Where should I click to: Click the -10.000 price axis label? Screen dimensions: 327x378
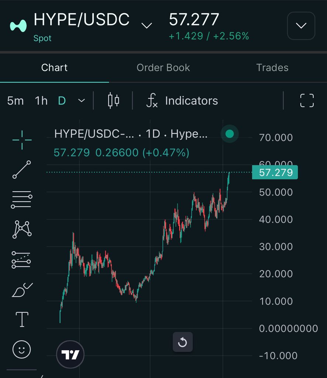click(278, 356)
